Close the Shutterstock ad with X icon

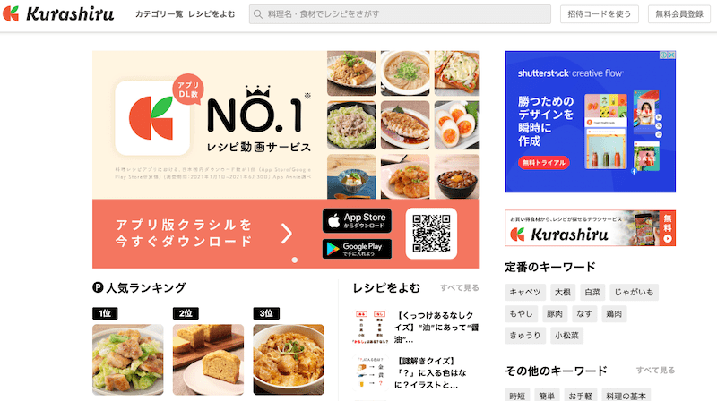[x=671, y=55]
